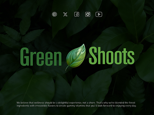Image resolution: width=154 pixels, height=115 pixels.
Task: Open the Facebook social icon
Action: (77, 14)
